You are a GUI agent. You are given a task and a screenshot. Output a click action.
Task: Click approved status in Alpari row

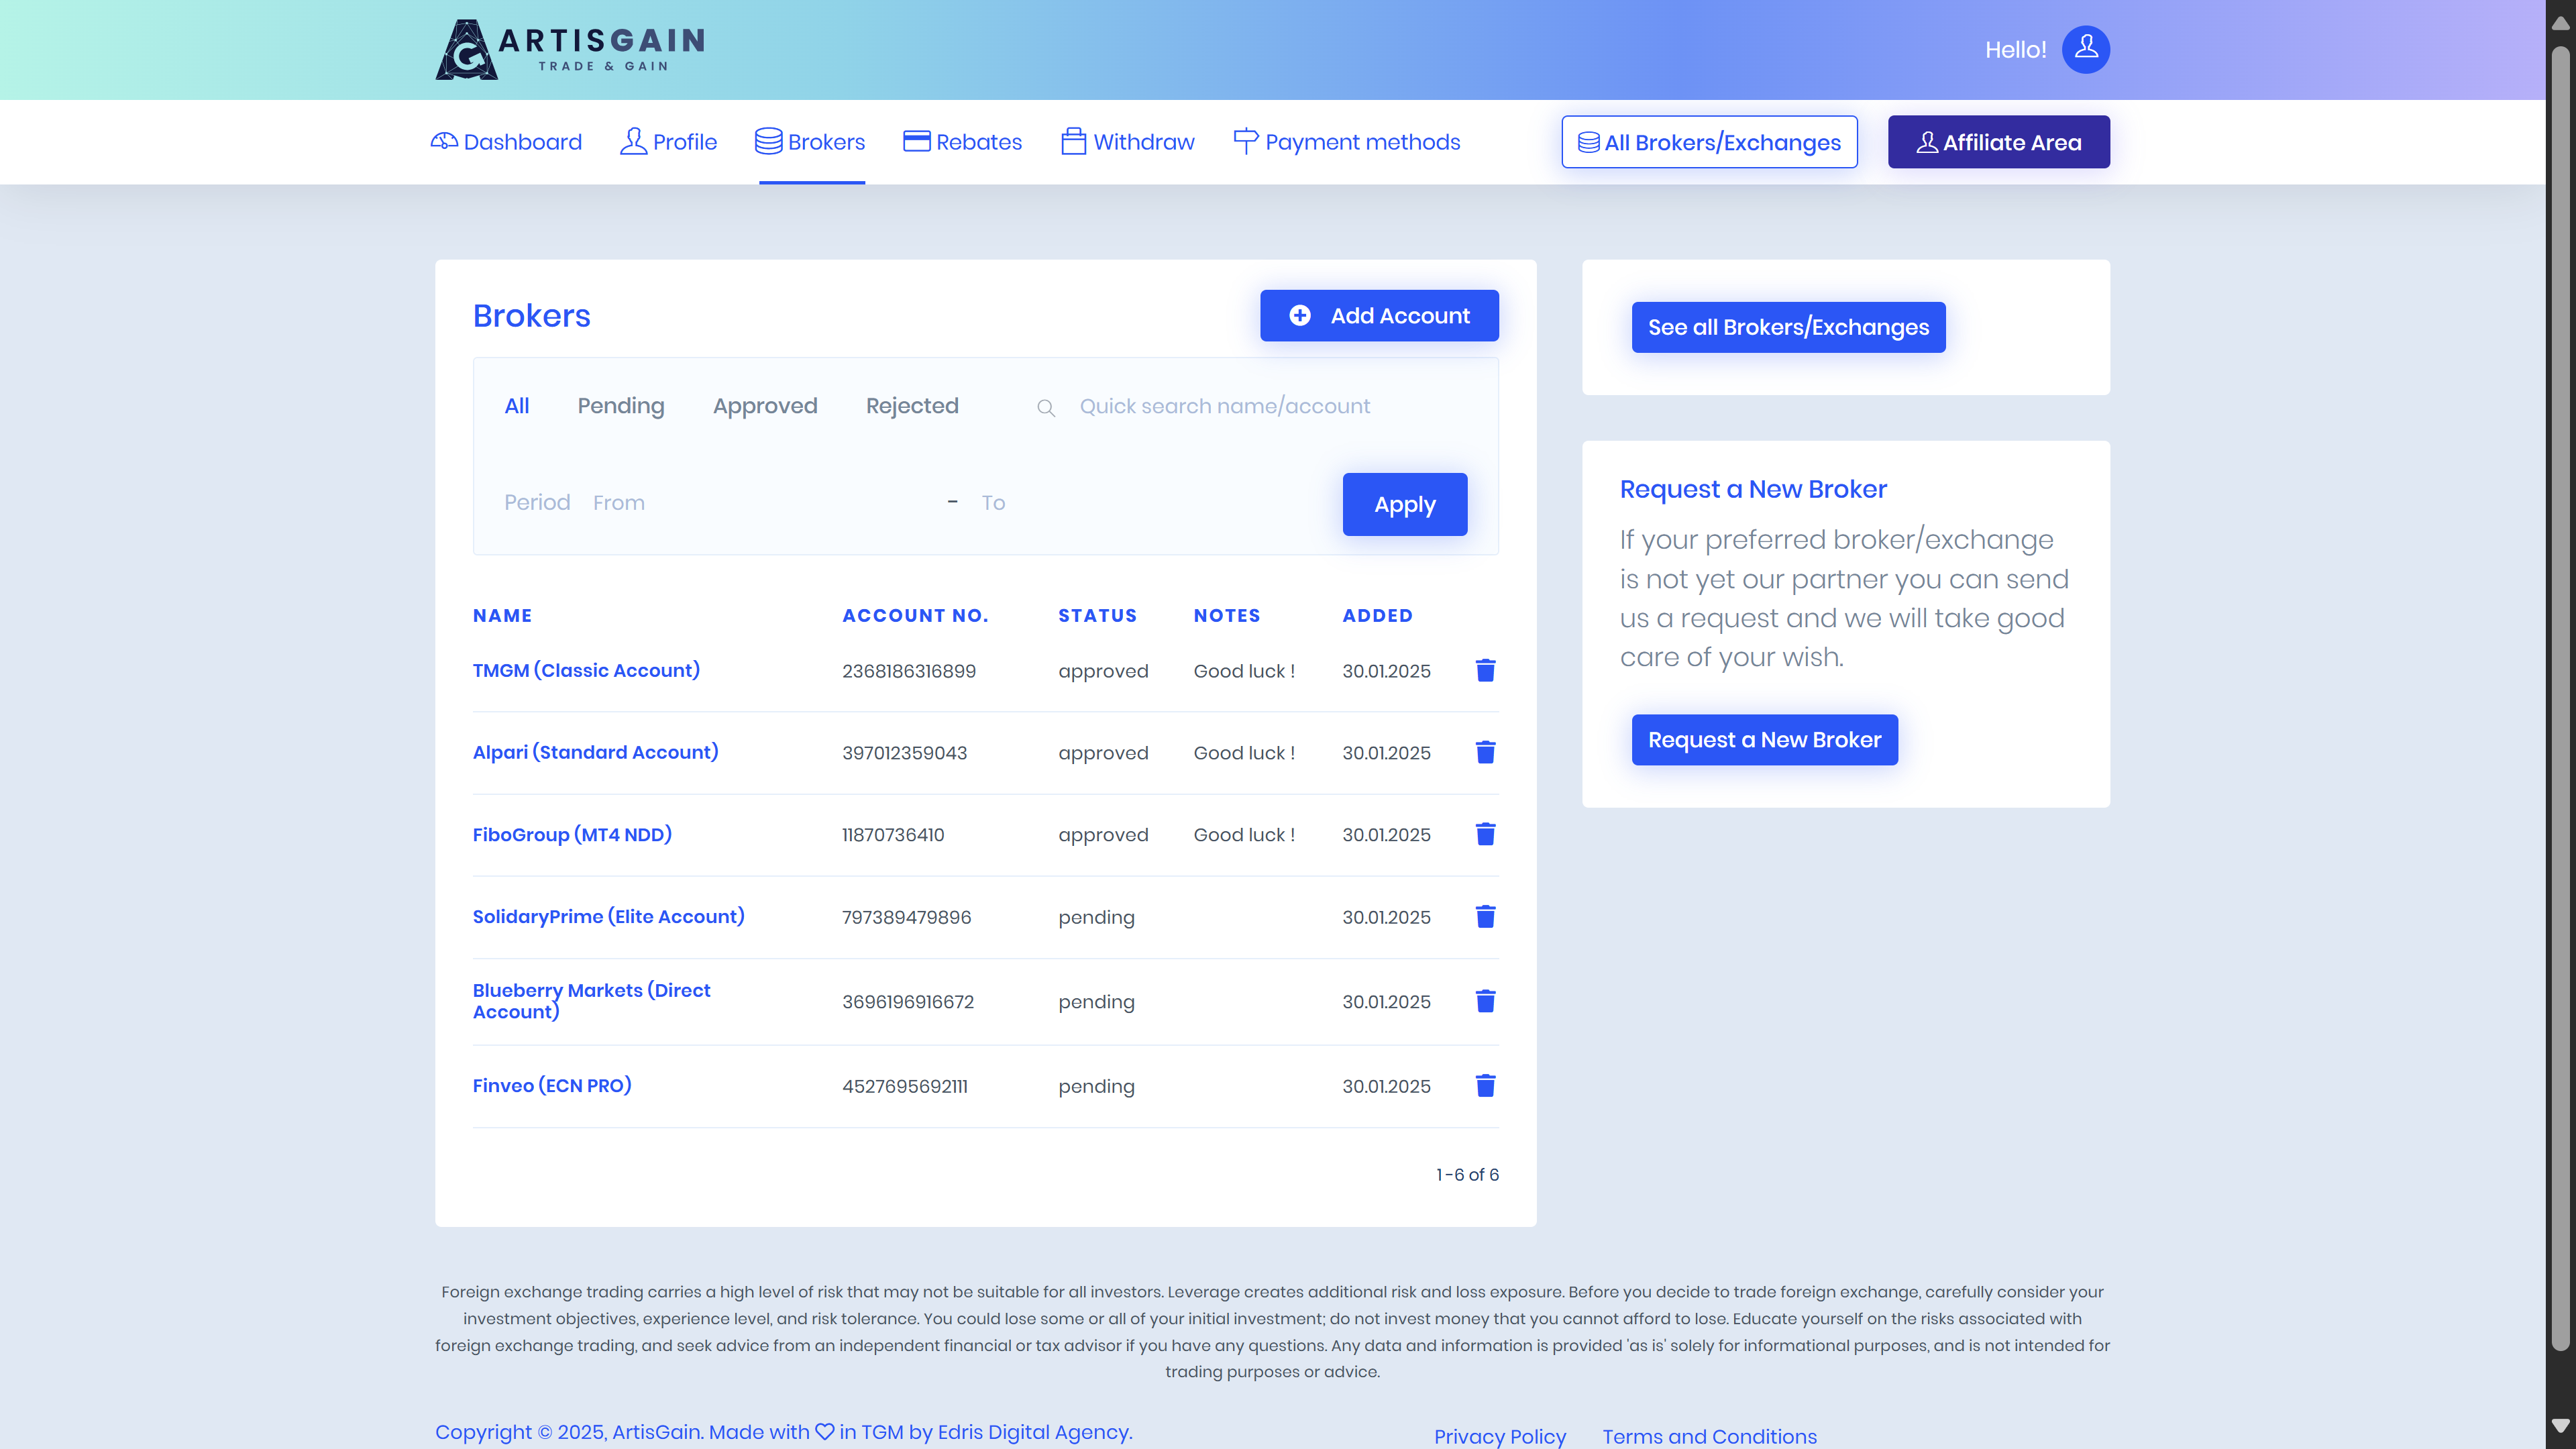pos(1103,753)
